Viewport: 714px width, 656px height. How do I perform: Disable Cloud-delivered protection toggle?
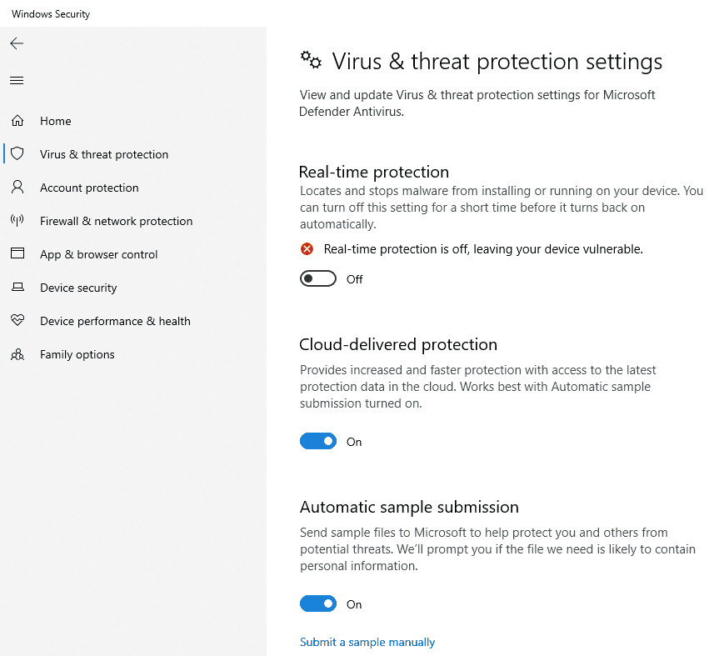317,441
